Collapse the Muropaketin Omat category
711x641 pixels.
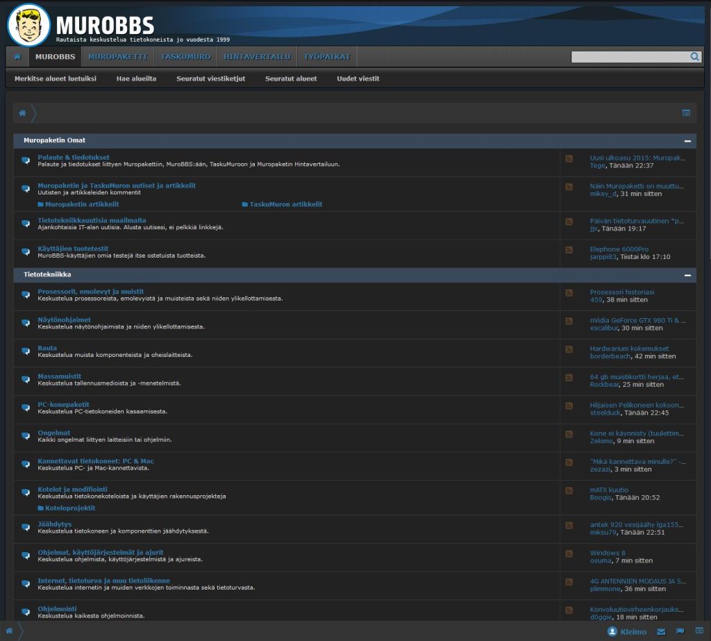click(x=687, y=141)
